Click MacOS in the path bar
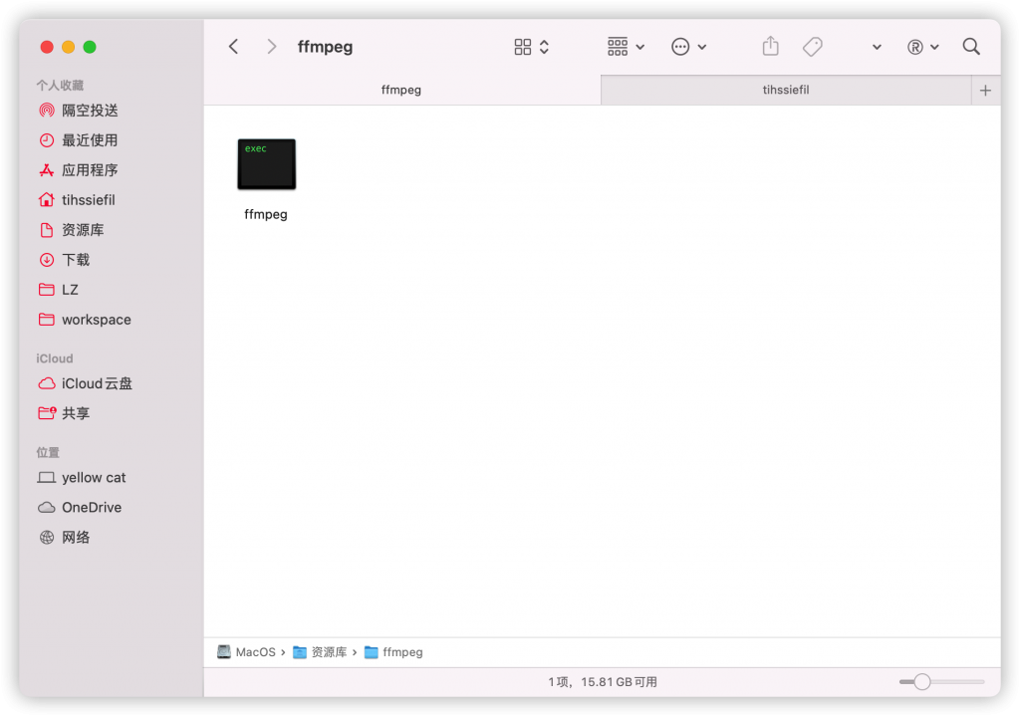The height and width of the screenshot is (716, 1020). click(x=254, y=652)
